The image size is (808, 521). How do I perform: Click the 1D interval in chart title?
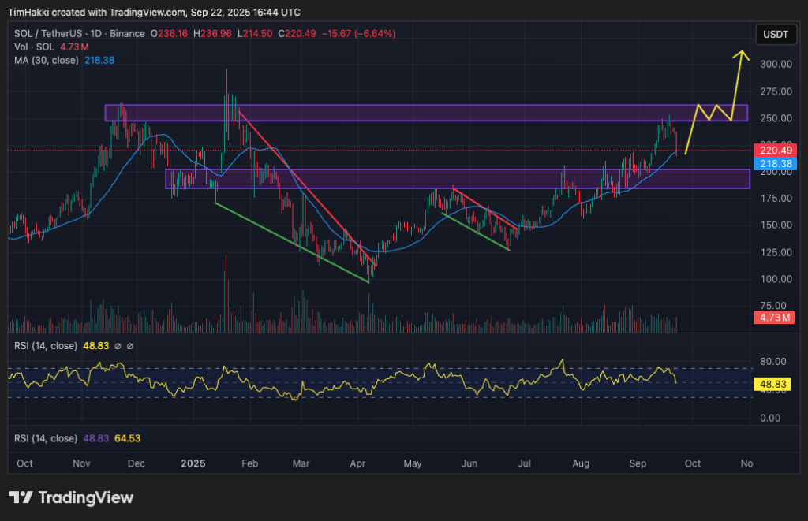point(99,34)
